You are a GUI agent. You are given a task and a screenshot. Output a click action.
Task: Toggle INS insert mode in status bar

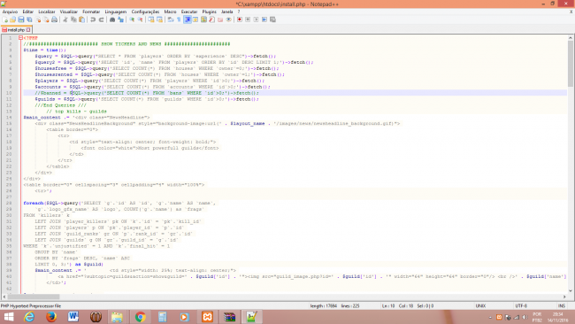tap(562, 305)
